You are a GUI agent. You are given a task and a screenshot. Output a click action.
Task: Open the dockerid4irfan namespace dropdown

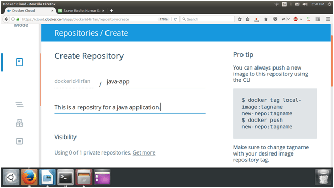click(74, 81)
